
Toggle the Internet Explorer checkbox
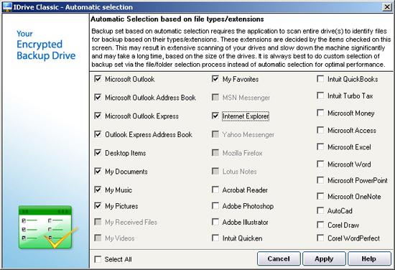pos(215,116)
